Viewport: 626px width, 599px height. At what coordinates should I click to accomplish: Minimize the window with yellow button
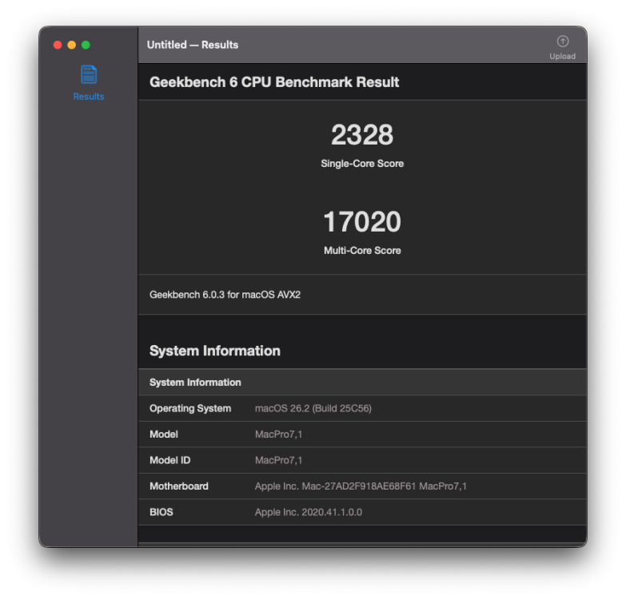click(72, 45)
